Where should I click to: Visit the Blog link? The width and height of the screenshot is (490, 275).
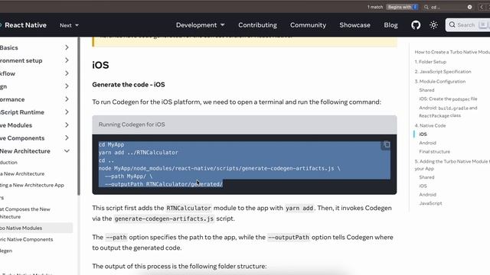coord(390,25)
